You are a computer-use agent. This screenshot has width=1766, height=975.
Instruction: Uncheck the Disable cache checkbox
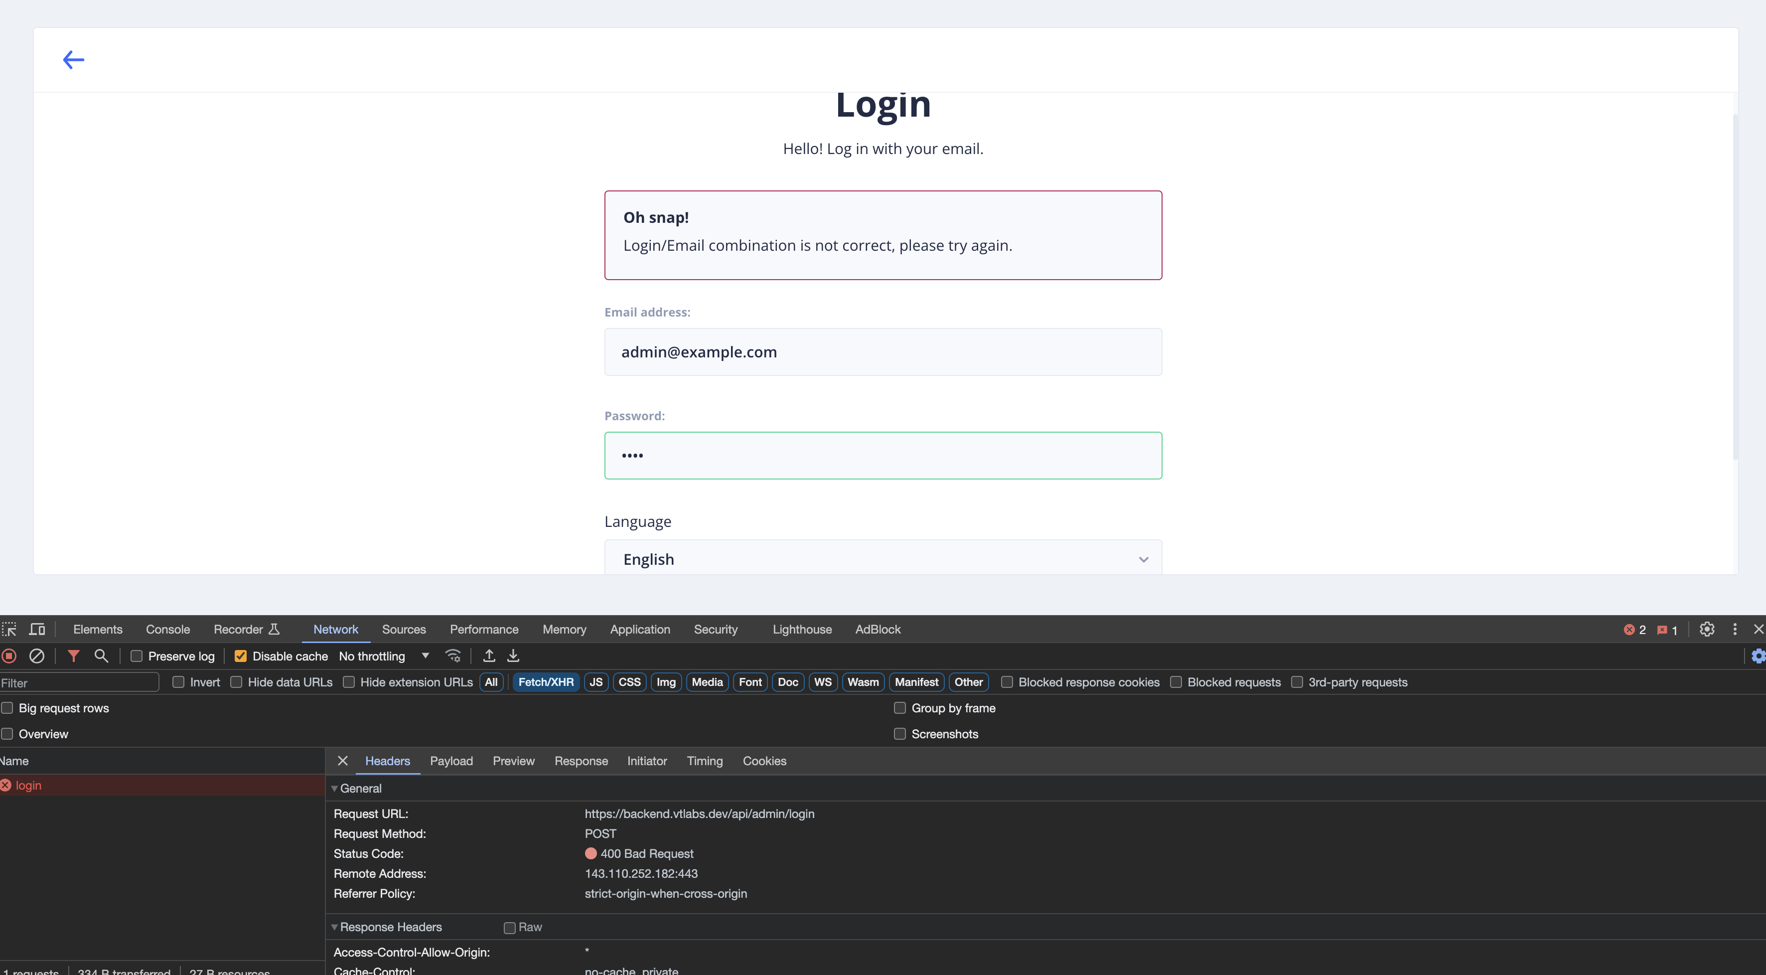pyautogui.click(x=241, y=656)
